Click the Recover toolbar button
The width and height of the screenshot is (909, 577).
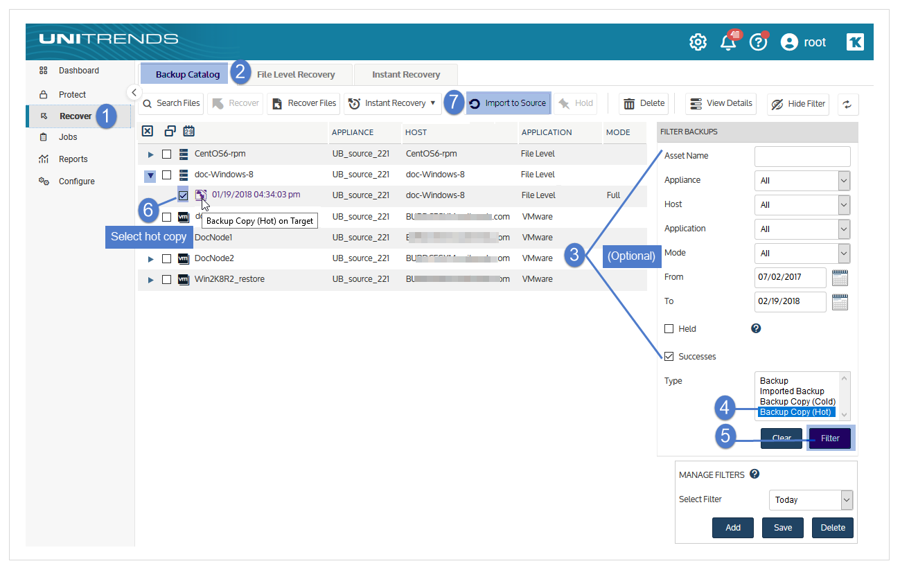coord(235,103)
